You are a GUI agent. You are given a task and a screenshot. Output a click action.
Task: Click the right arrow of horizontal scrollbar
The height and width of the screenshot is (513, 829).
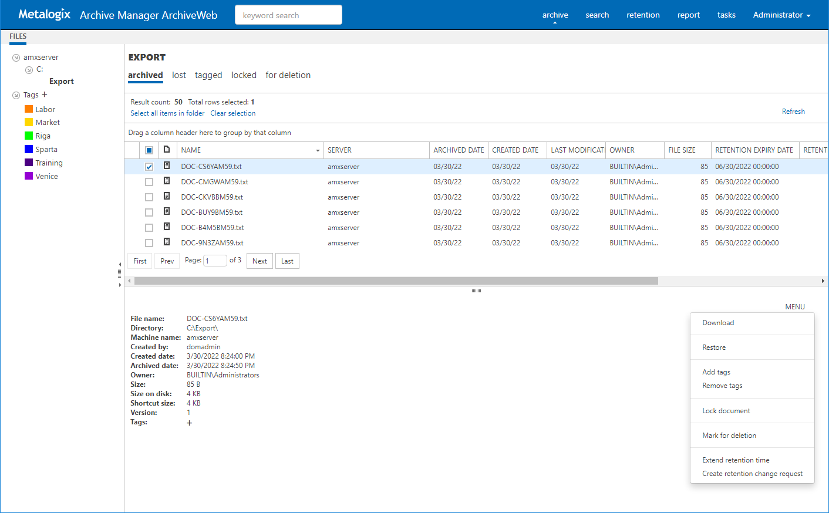click(x=823, y=281)
